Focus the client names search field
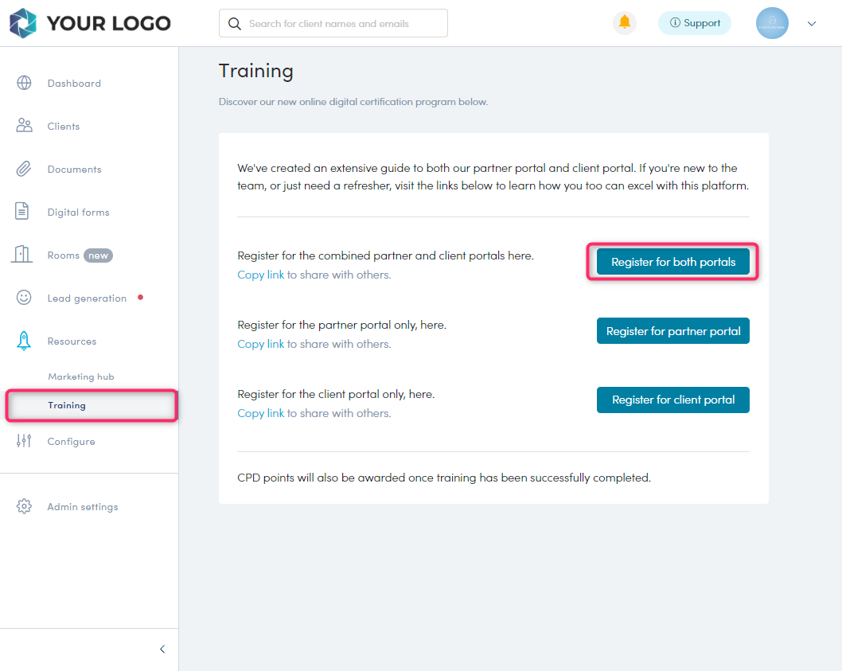 point(342,24)
